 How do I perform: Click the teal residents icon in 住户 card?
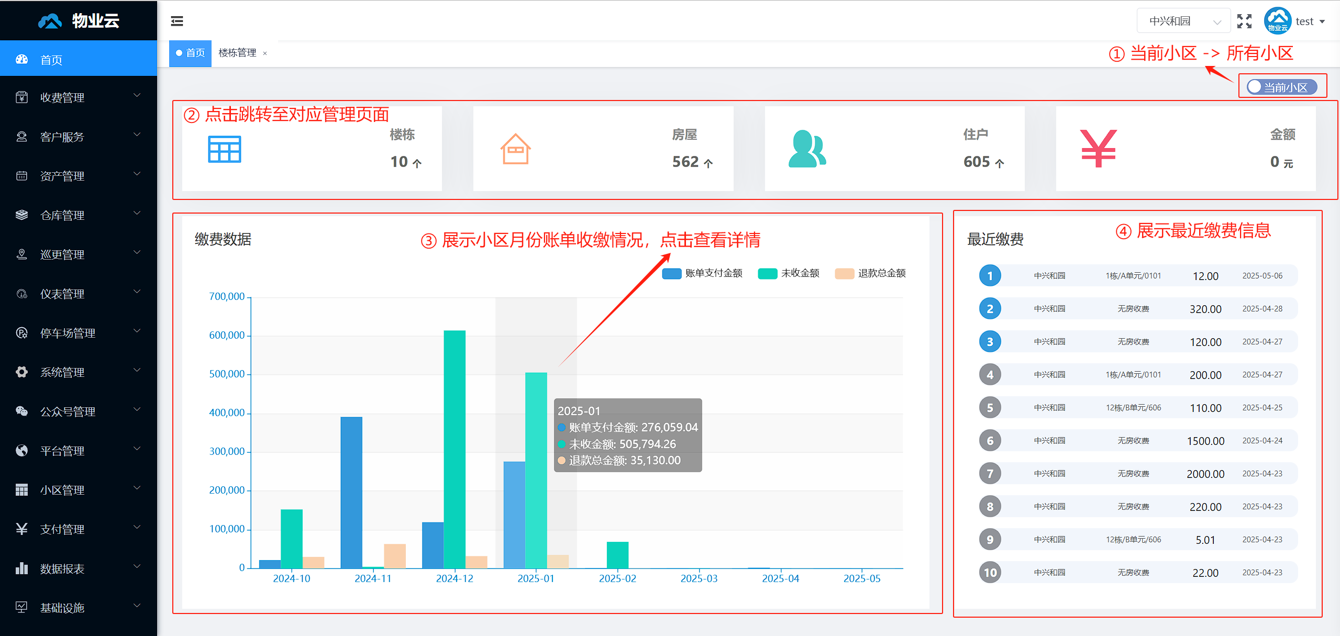(x=807, y=149)
